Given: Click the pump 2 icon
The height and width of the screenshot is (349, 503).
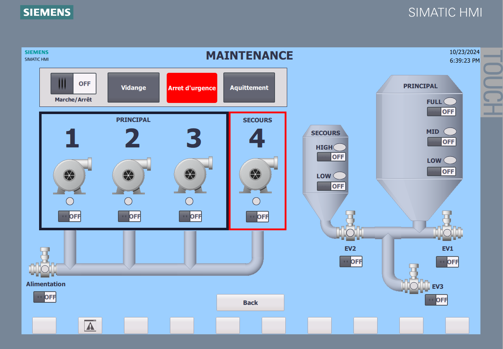Looking at the screenshot, I should [x=131, y=176].
